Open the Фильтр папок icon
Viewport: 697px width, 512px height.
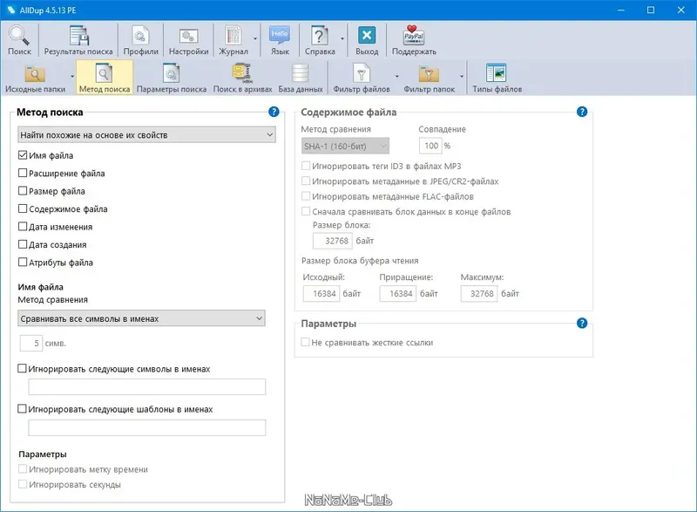(x=429, y=73)
